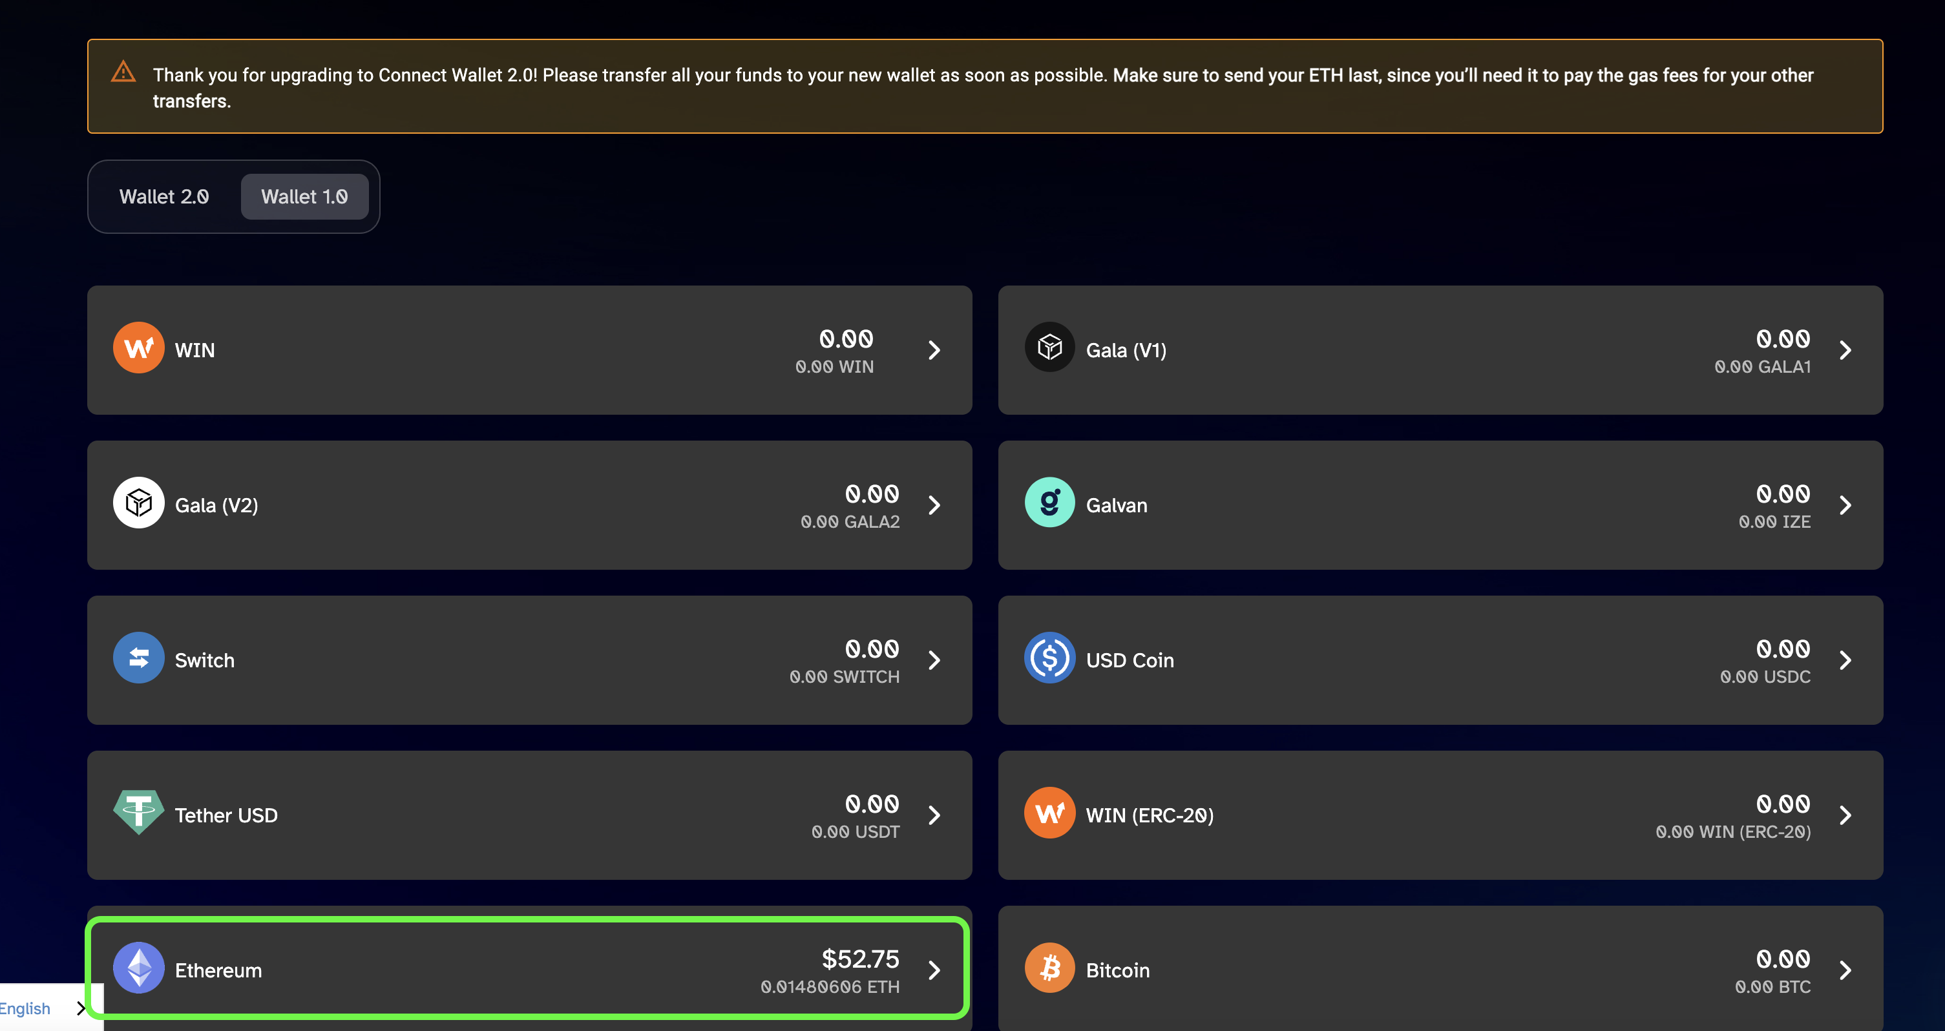This screenshot has width=1945, height=1031.
Task: Click the warning triangle in banner
Action: pos(123,72)
